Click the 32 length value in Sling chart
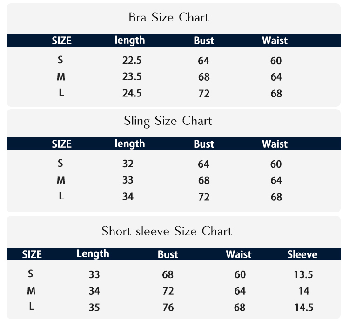The height and width of the screenshot is (322, 349). (128, 164)
